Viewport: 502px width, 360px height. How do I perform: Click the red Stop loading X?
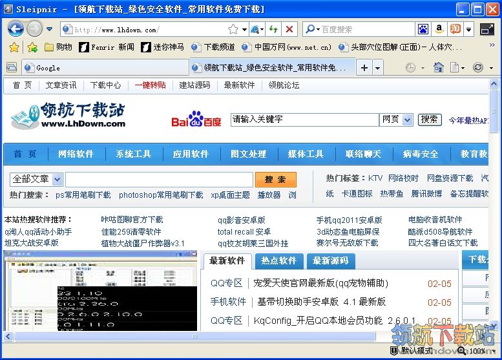[289, 30]
